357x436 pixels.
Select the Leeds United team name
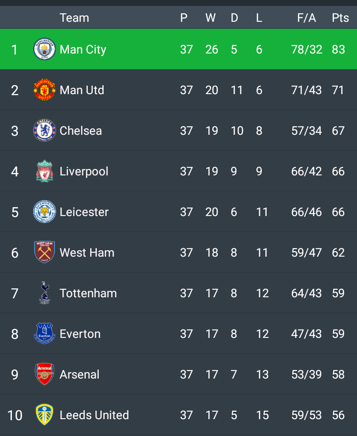94,415
